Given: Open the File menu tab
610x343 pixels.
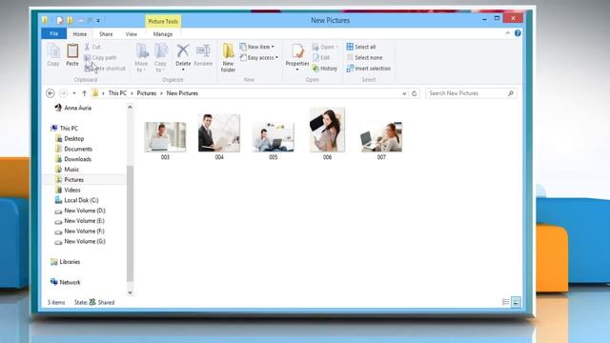Looking at the screenshot, I should [54, 34].
